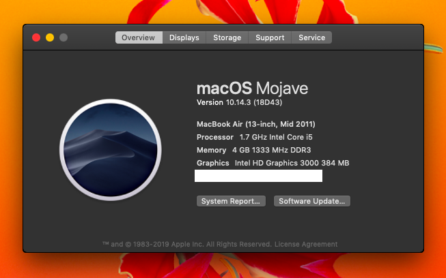Click the 1.7 GHz Intel Core i5 value
Image resolution: width=446 pixels, height=278 pixels.
click(x=276, y=138)
